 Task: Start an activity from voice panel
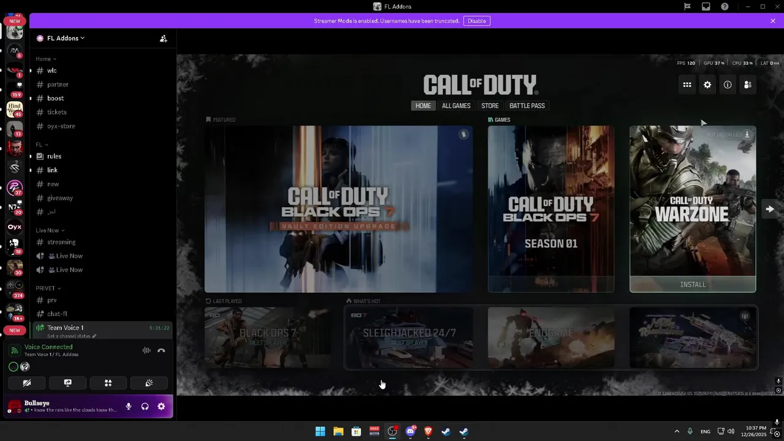point(108,383)
